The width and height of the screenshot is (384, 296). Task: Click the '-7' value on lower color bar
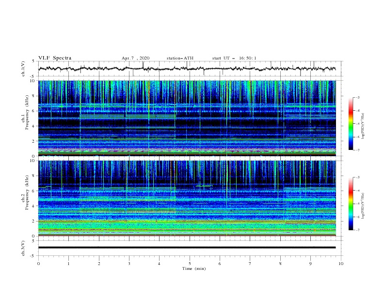click(358, 230)
